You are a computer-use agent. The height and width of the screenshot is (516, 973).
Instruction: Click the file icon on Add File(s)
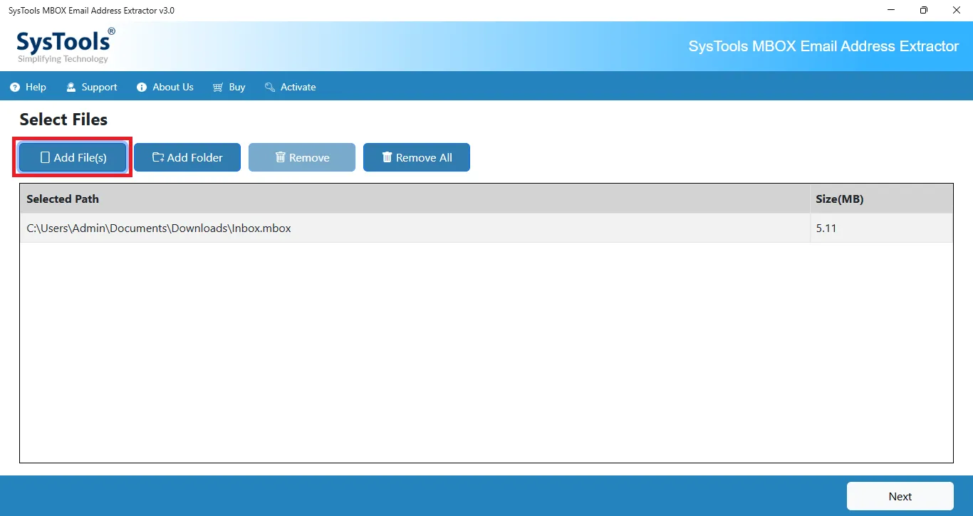[x=45, y=157]
